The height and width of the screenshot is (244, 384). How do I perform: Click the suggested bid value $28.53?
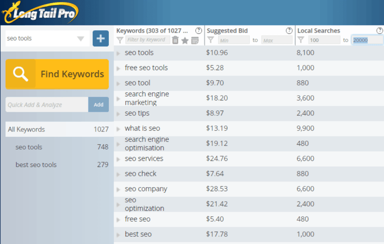[217, 189]
